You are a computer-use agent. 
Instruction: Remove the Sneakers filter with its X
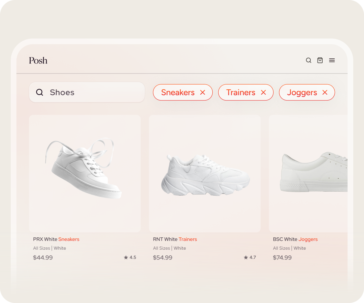203,92
